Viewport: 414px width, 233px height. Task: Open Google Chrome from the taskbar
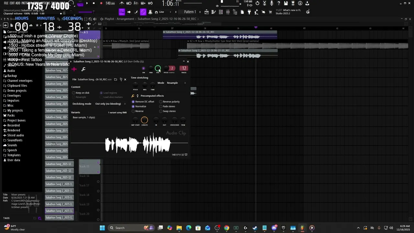[226, 228]
